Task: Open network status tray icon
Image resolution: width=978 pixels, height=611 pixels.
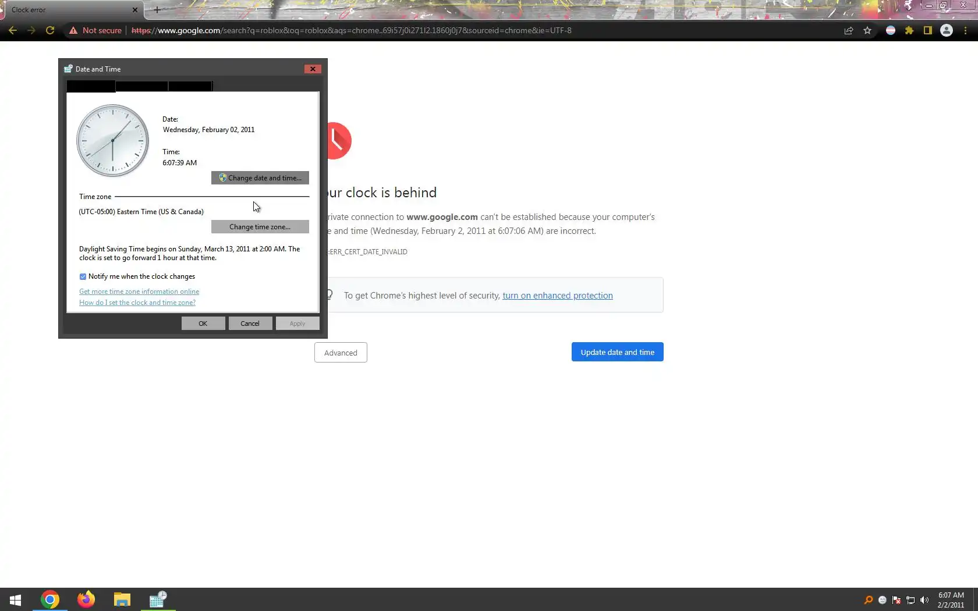Action: tap(910, 600)
